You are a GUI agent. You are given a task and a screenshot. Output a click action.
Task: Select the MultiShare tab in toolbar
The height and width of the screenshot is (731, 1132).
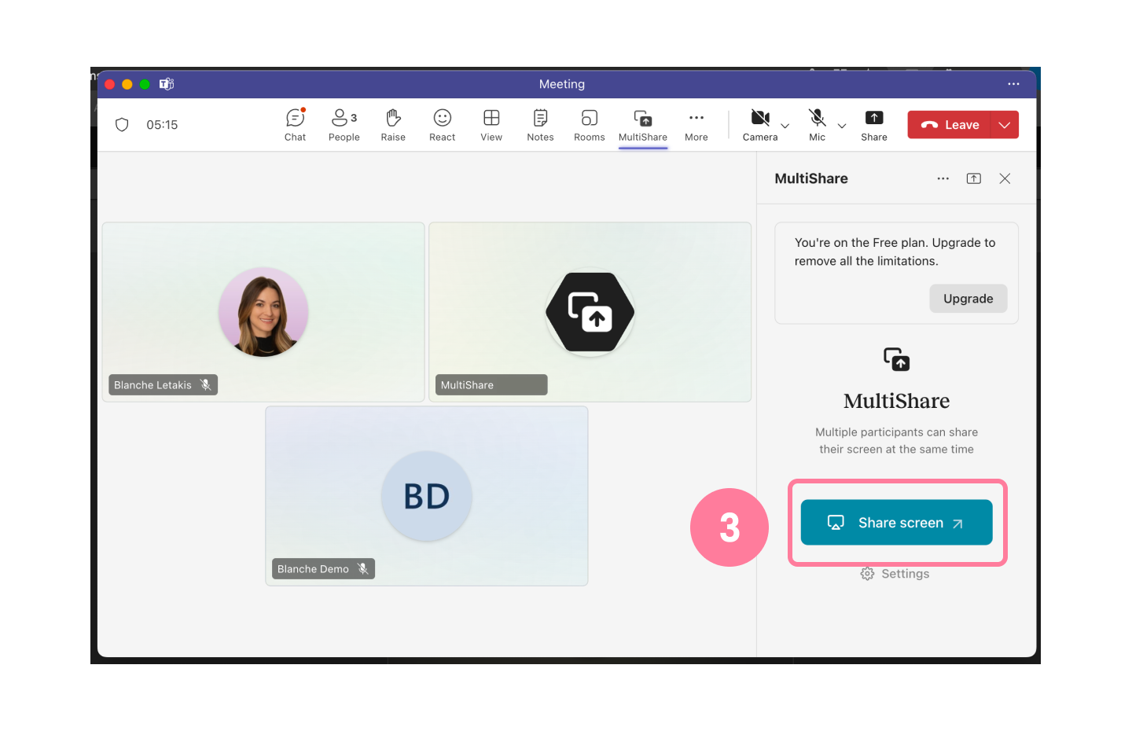(642, 124)
